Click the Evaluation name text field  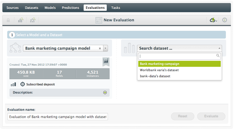tap(58, 117)
